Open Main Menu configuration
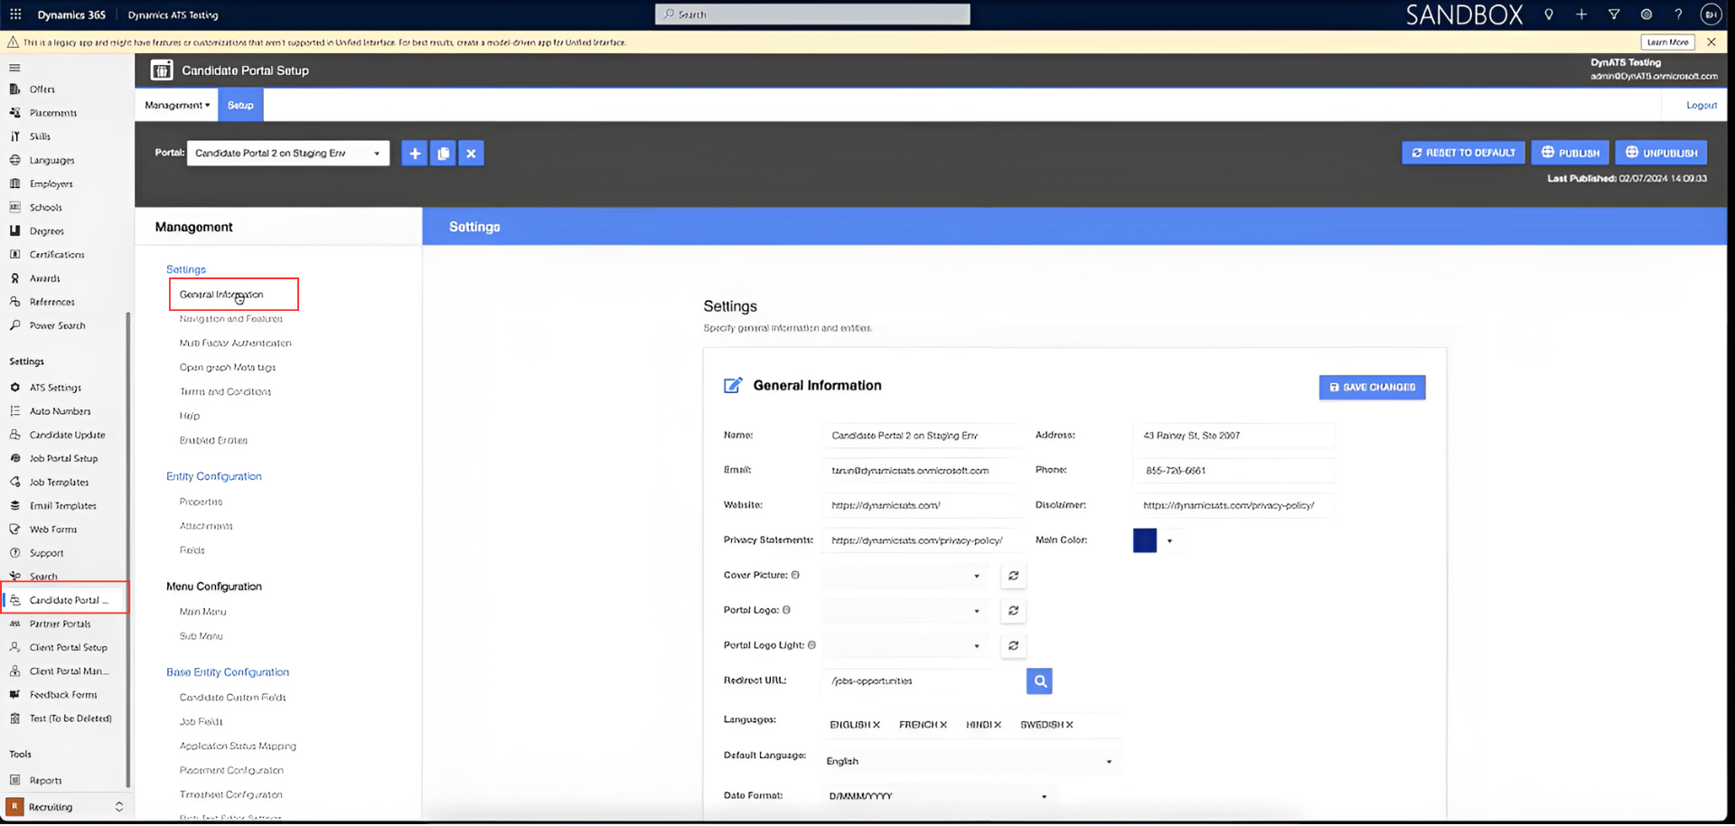Viewport: 1735px width, 826px height. coord(202,613)
